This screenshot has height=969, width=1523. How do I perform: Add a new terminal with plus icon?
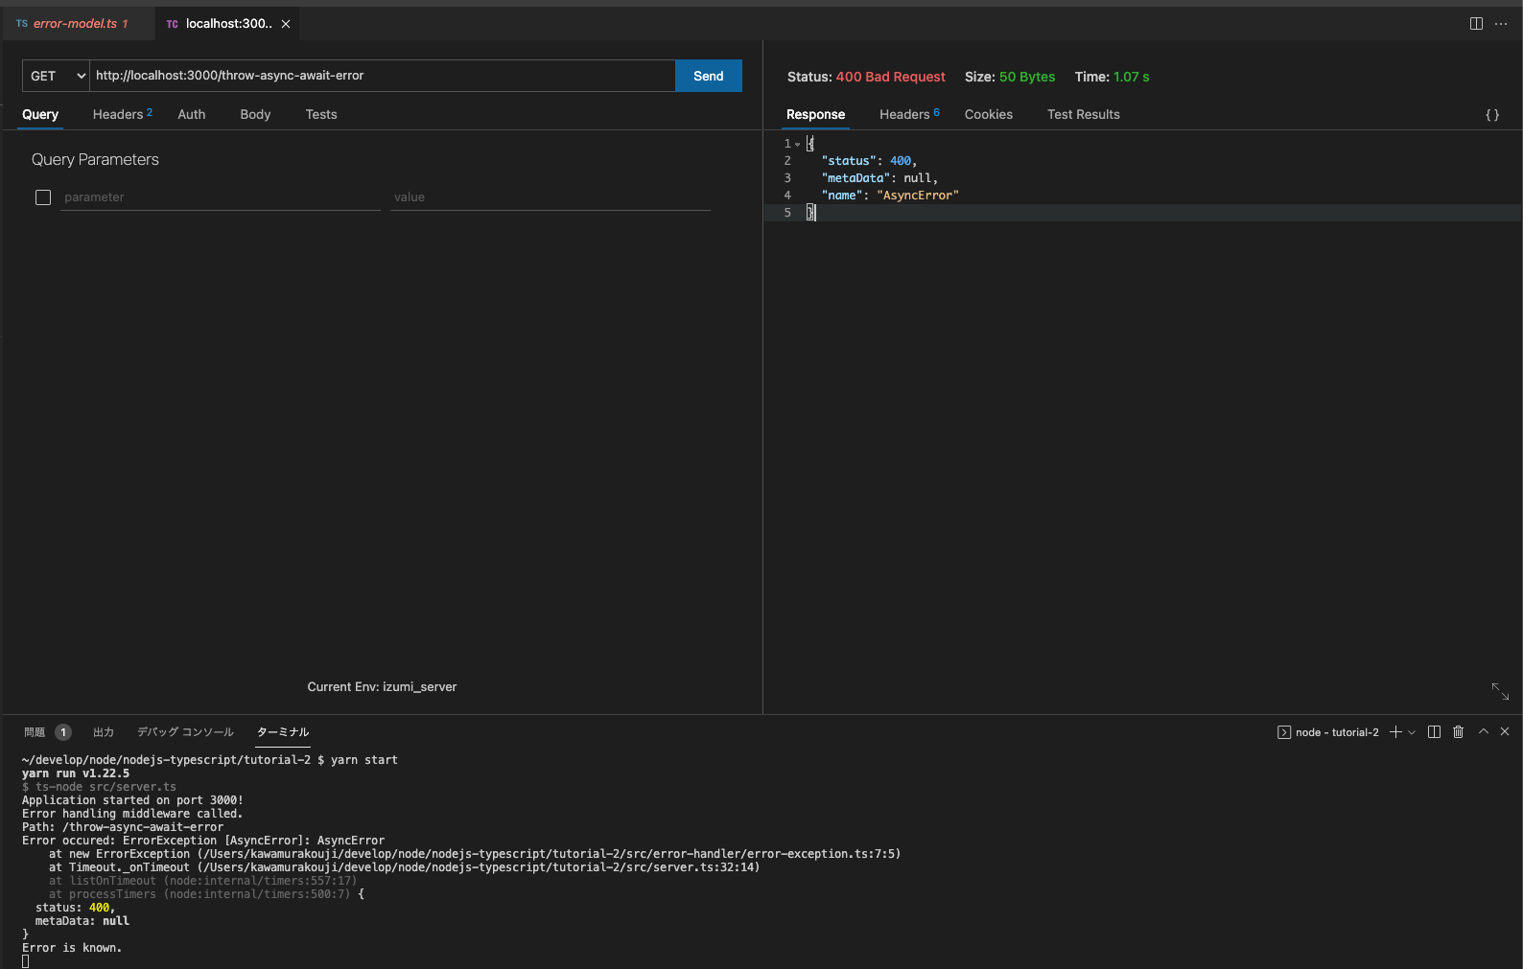(x=1395, y=732)
